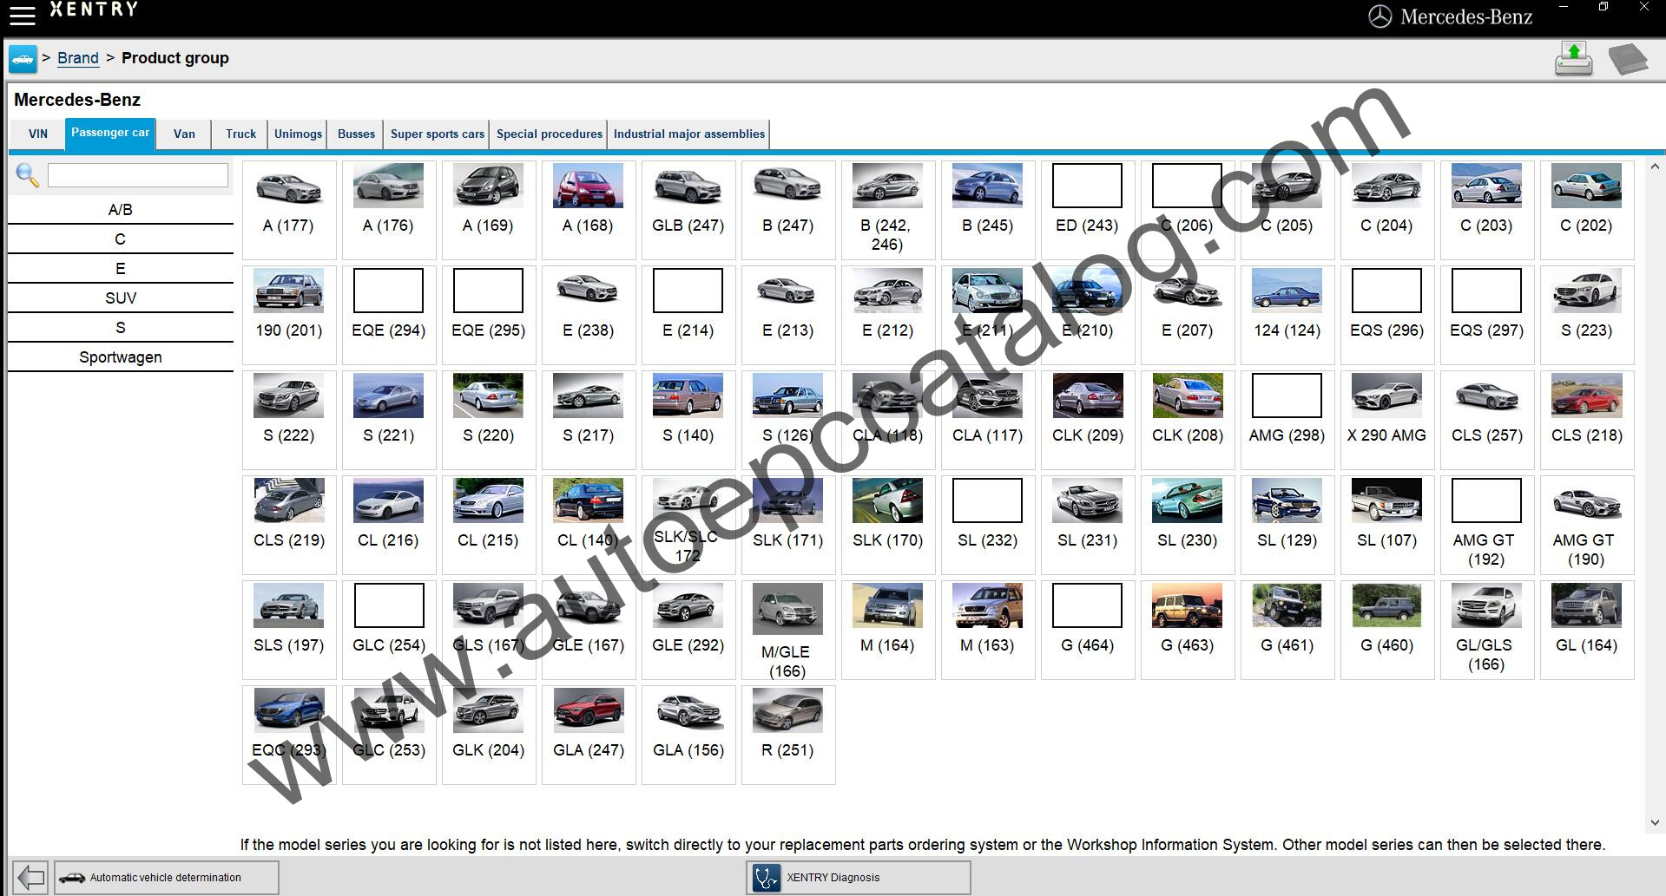The height and width of the screenshot is (896, 1666).
Task: Choose the SLK (170) model tile
Action: pos(888,525)
